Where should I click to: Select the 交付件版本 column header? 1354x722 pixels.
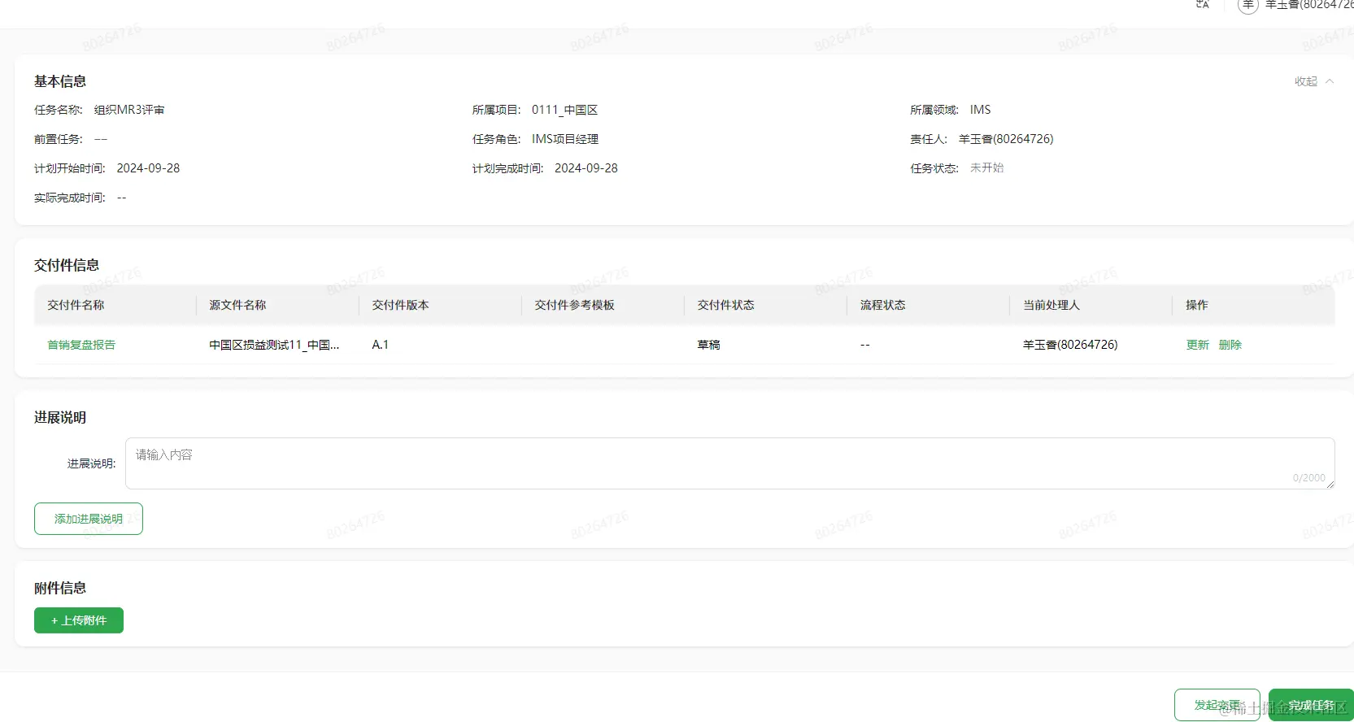tap(400, 305)
